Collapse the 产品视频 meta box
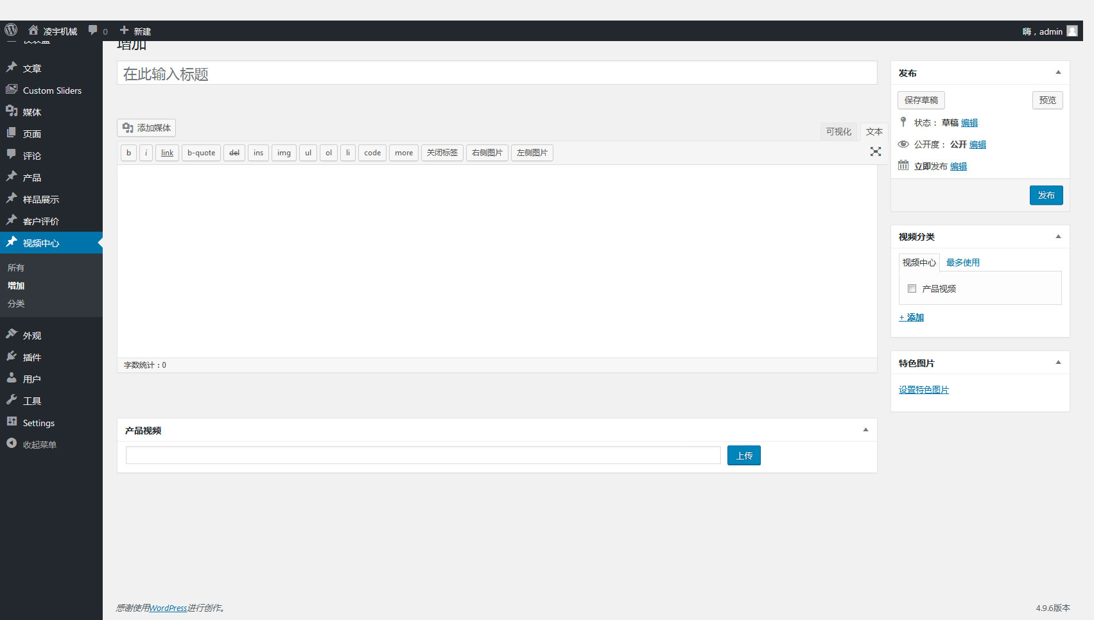 click(865, 430)
